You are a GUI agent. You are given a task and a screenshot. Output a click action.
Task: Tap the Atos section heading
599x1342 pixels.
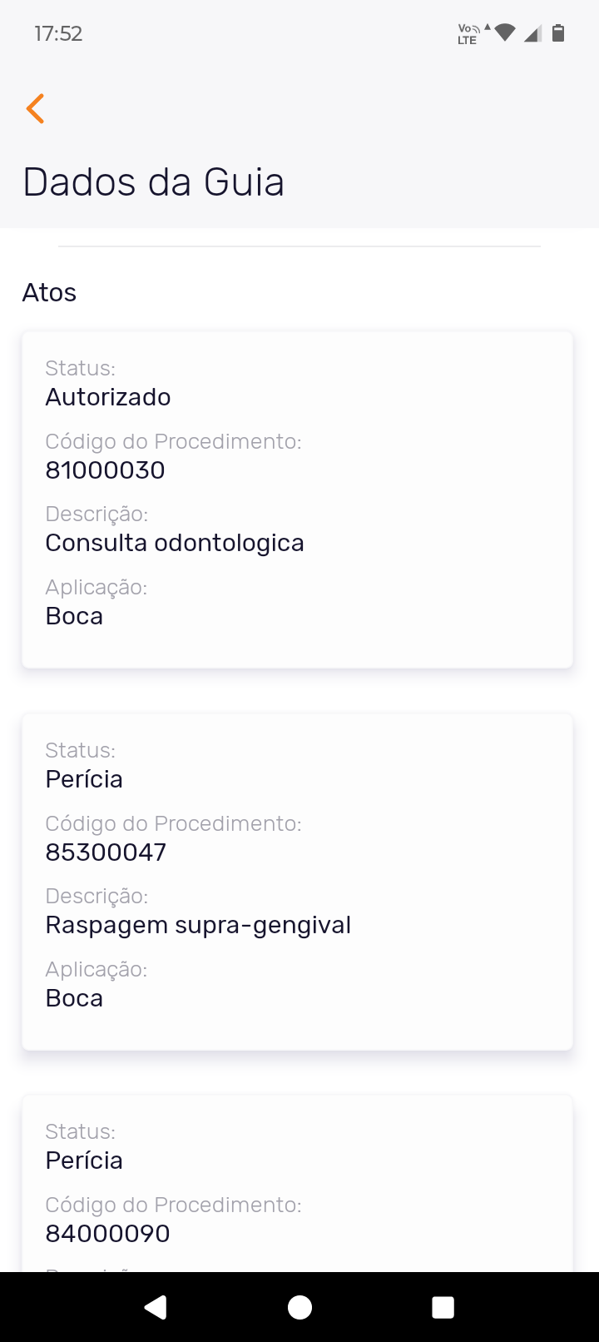point(49,293)
